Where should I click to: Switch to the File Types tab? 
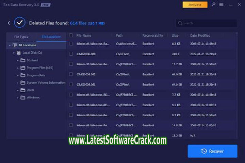coord(21,37)
